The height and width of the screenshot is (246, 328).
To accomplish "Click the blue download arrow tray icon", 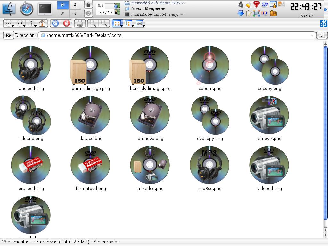I will pos(241,13).
